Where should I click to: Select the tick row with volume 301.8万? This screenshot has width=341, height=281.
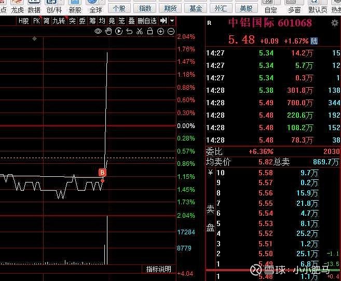272,90
